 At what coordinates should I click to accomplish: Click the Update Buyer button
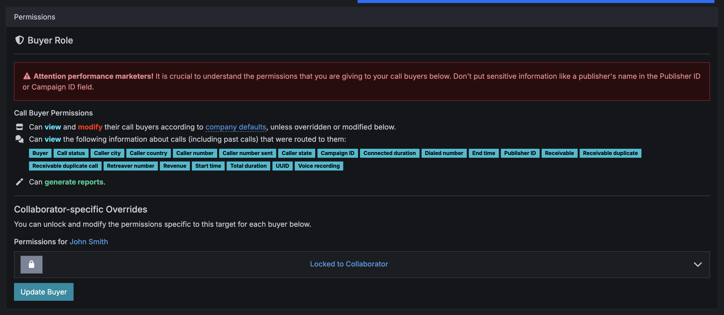pyautogui.click(x=44, y=292)
